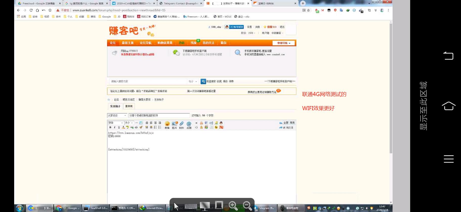Click the blue forum search button
This screenshot has width=461, height=212.
tap(203, 81)
